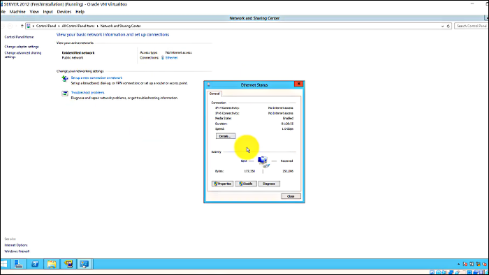Open File Explorer from the taskbar

[x=52, y=264]
